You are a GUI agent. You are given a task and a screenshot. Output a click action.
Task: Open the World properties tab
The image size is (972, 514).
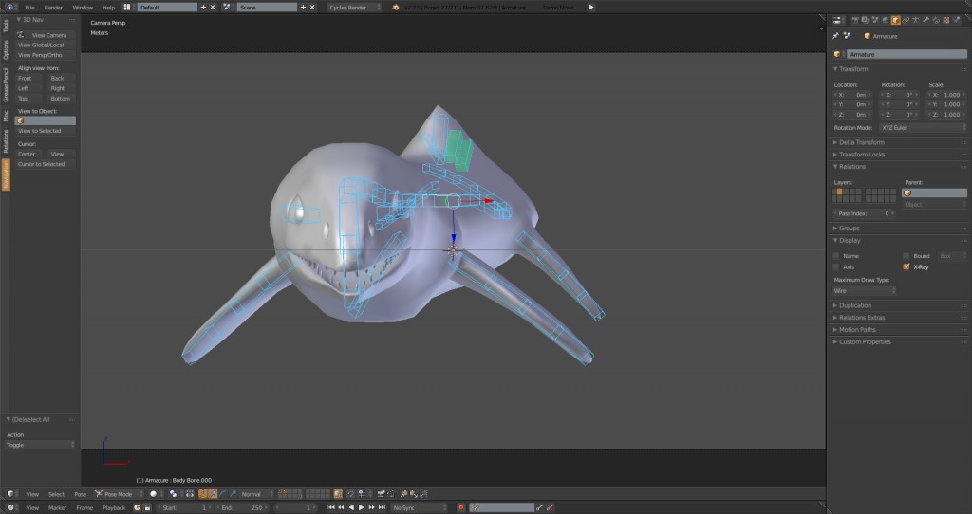[886, 20]
